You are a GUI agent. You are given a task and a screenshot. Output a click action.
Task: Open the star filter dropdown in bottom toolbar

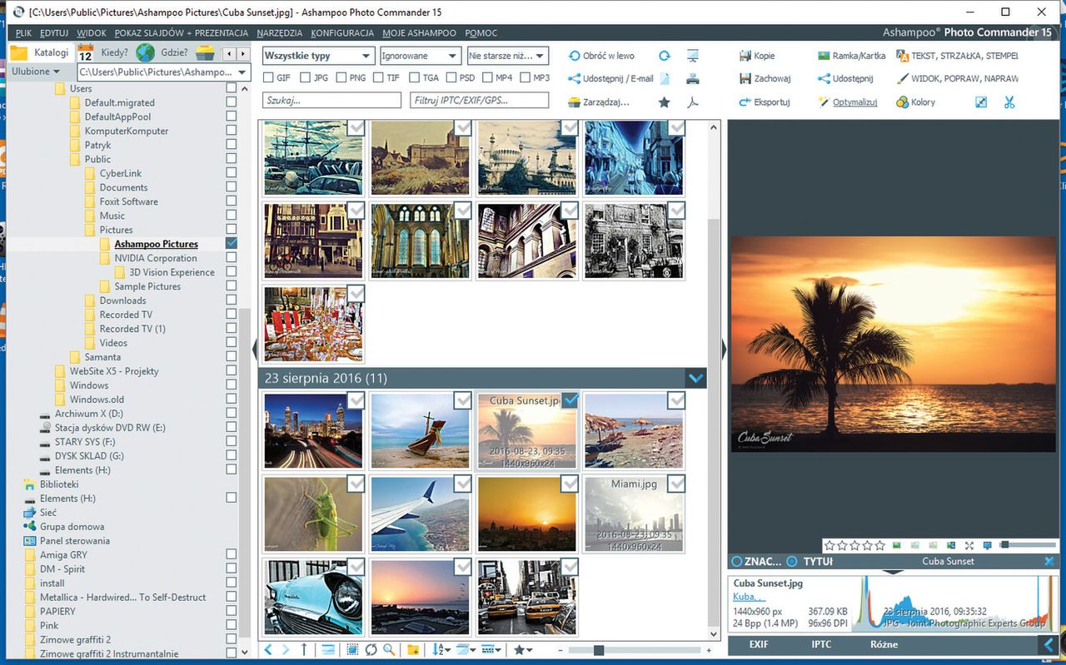(523, 650)
